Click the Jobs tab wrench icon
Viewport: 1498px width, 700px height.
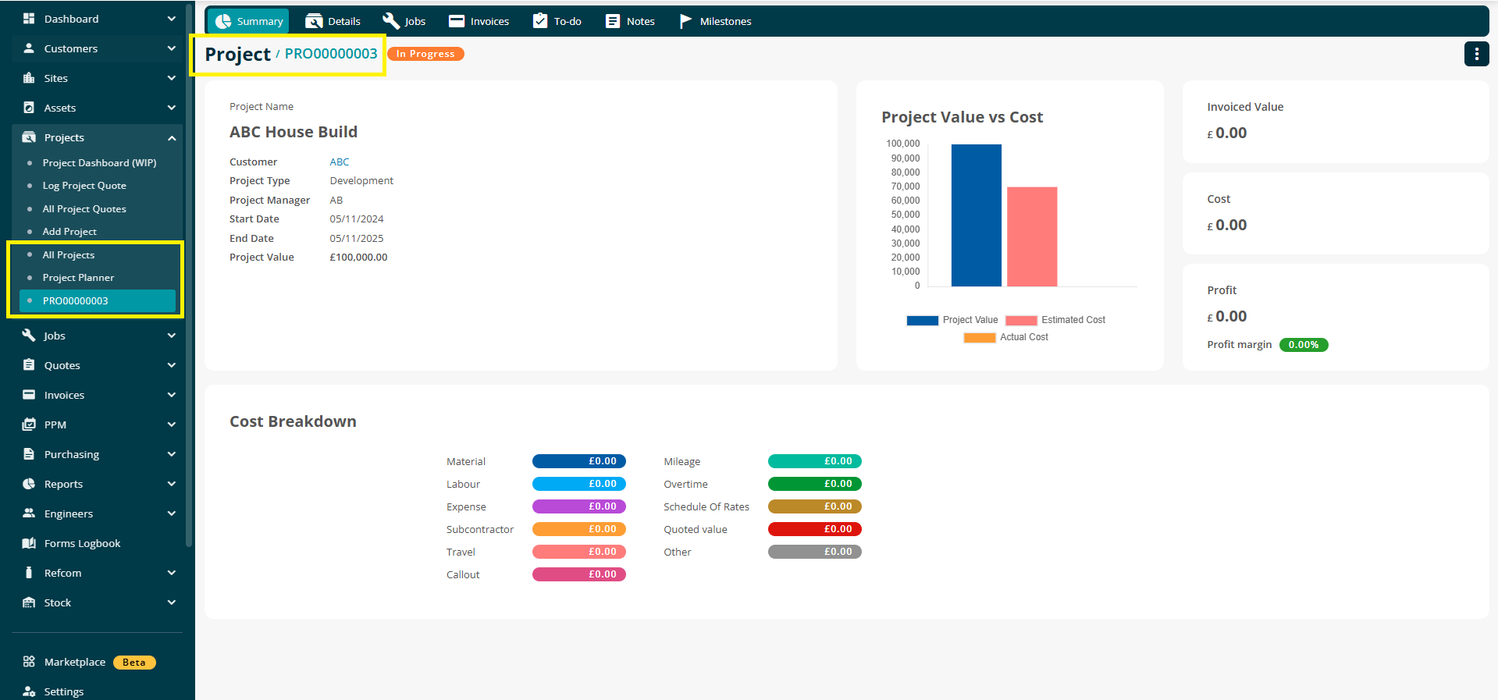coord(390,21)
